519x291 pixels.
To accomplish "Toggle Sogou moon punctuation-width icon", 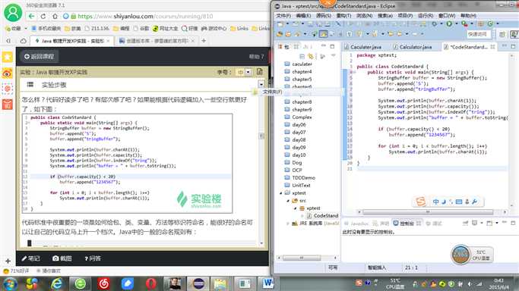I will pos(444,202).
